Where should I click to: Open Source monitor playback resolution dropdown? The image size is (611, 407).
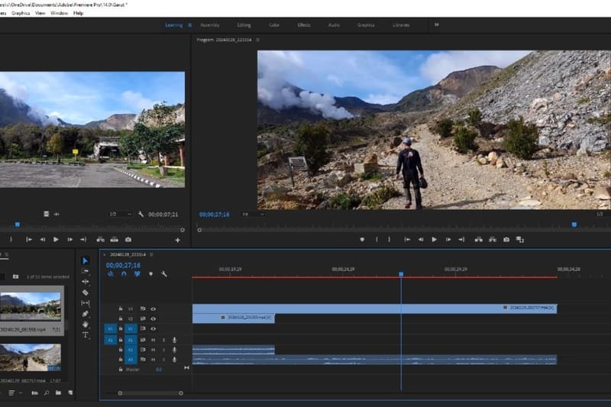tap(120, 215)
